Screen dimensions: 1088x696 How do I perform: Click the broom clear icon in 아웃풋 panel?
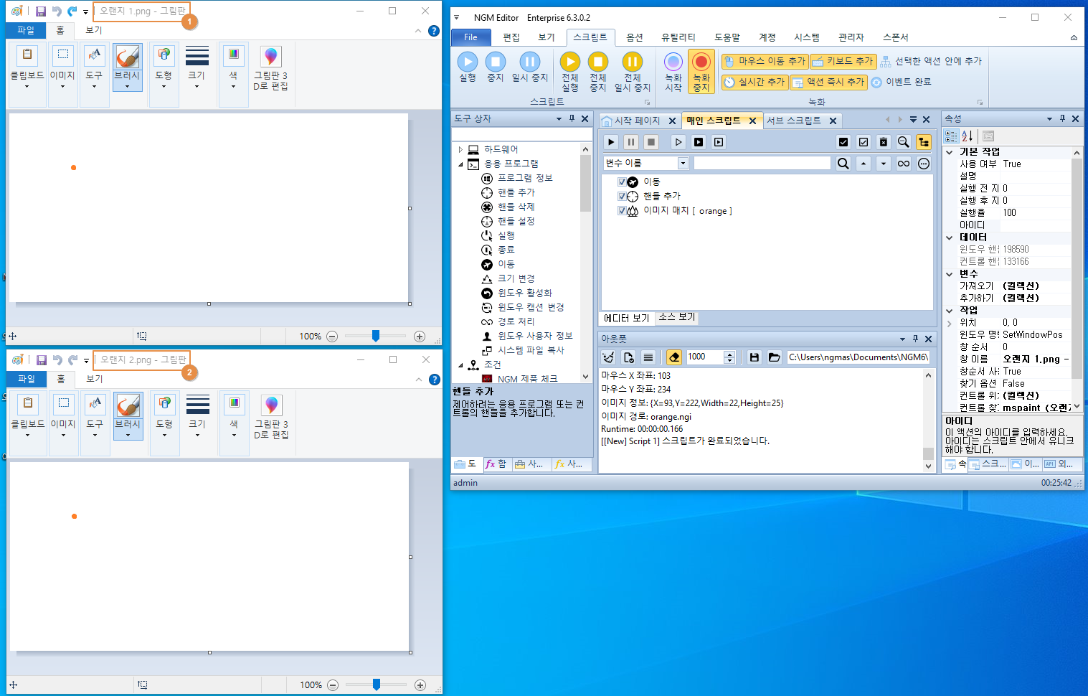pos(609,357)
